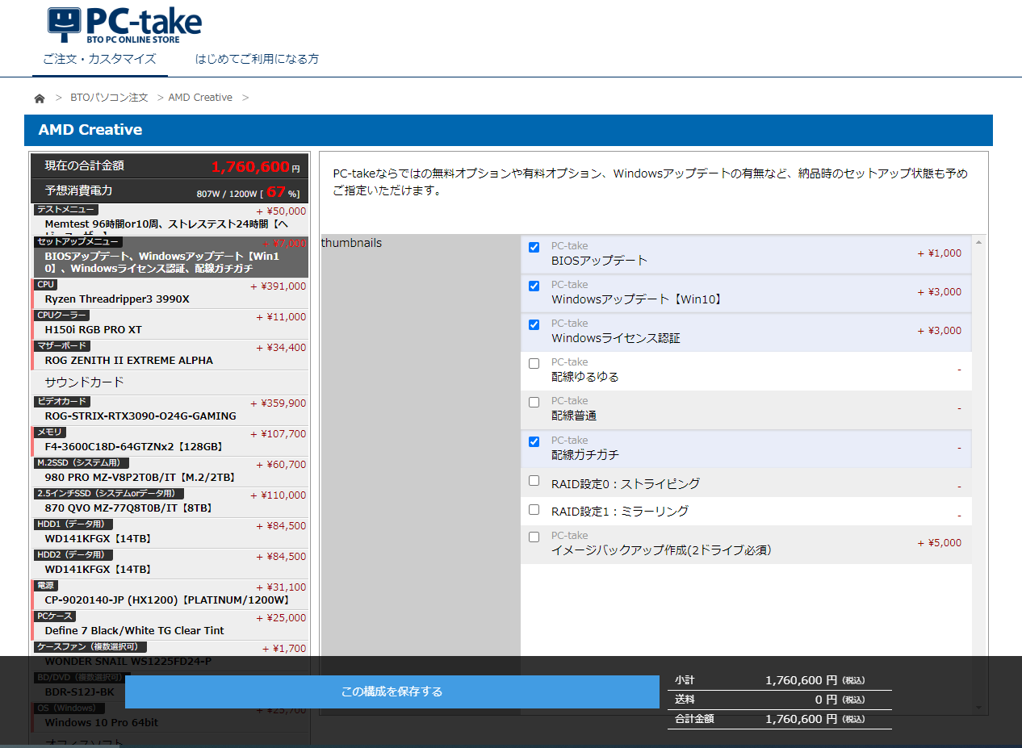This screenshot has height=748, width=1022.
Task: Select メモリ F4-3600C18D-64GTZNx2 row
Action: [170, 441]
